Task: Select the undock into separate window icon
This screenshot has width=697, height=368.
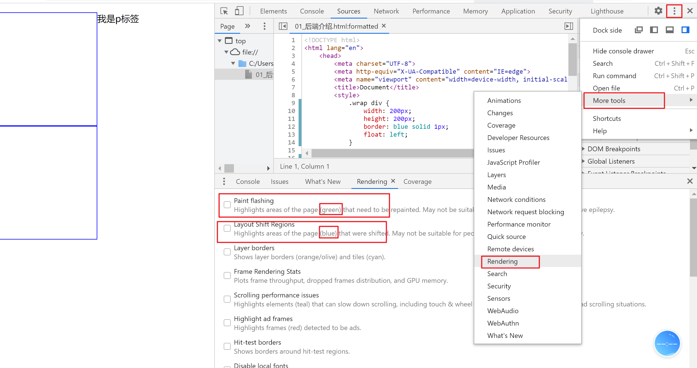Action: coord(639,30)
